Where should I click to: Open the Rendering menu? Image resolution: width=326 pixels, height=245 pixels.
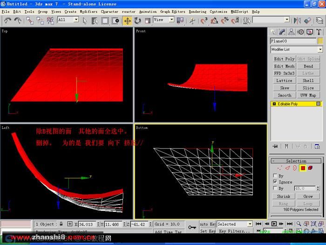tap(197, 12)
